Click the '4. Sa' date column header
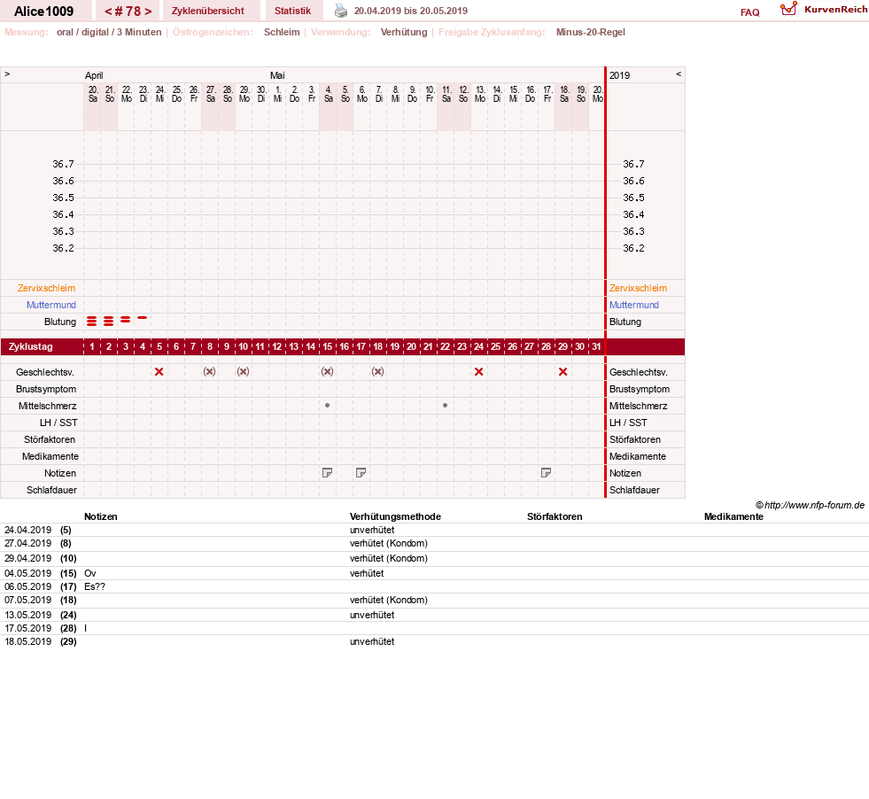 (328, 94)
